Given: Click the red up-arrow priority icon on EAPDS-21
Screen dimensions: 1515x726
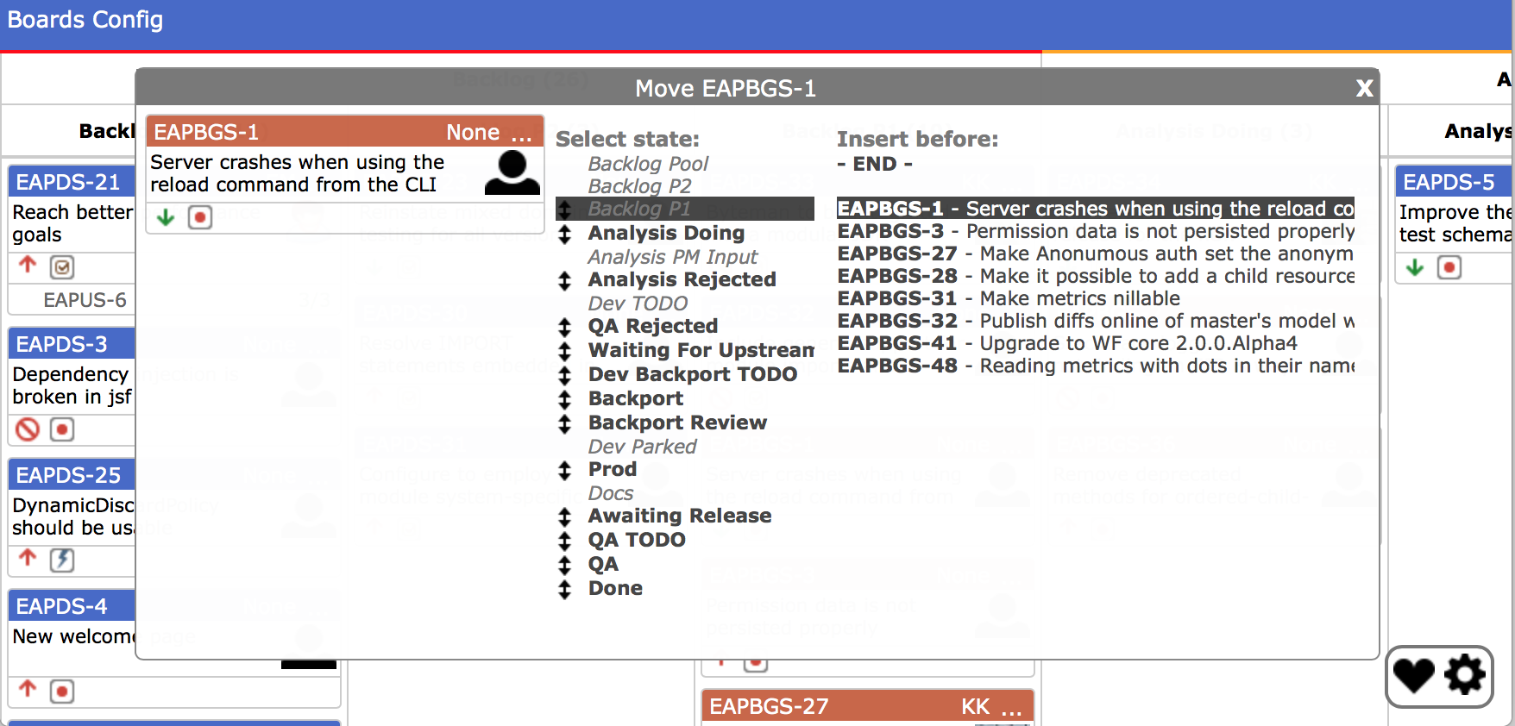Looking at the screenshot, I should pos(28,266).
